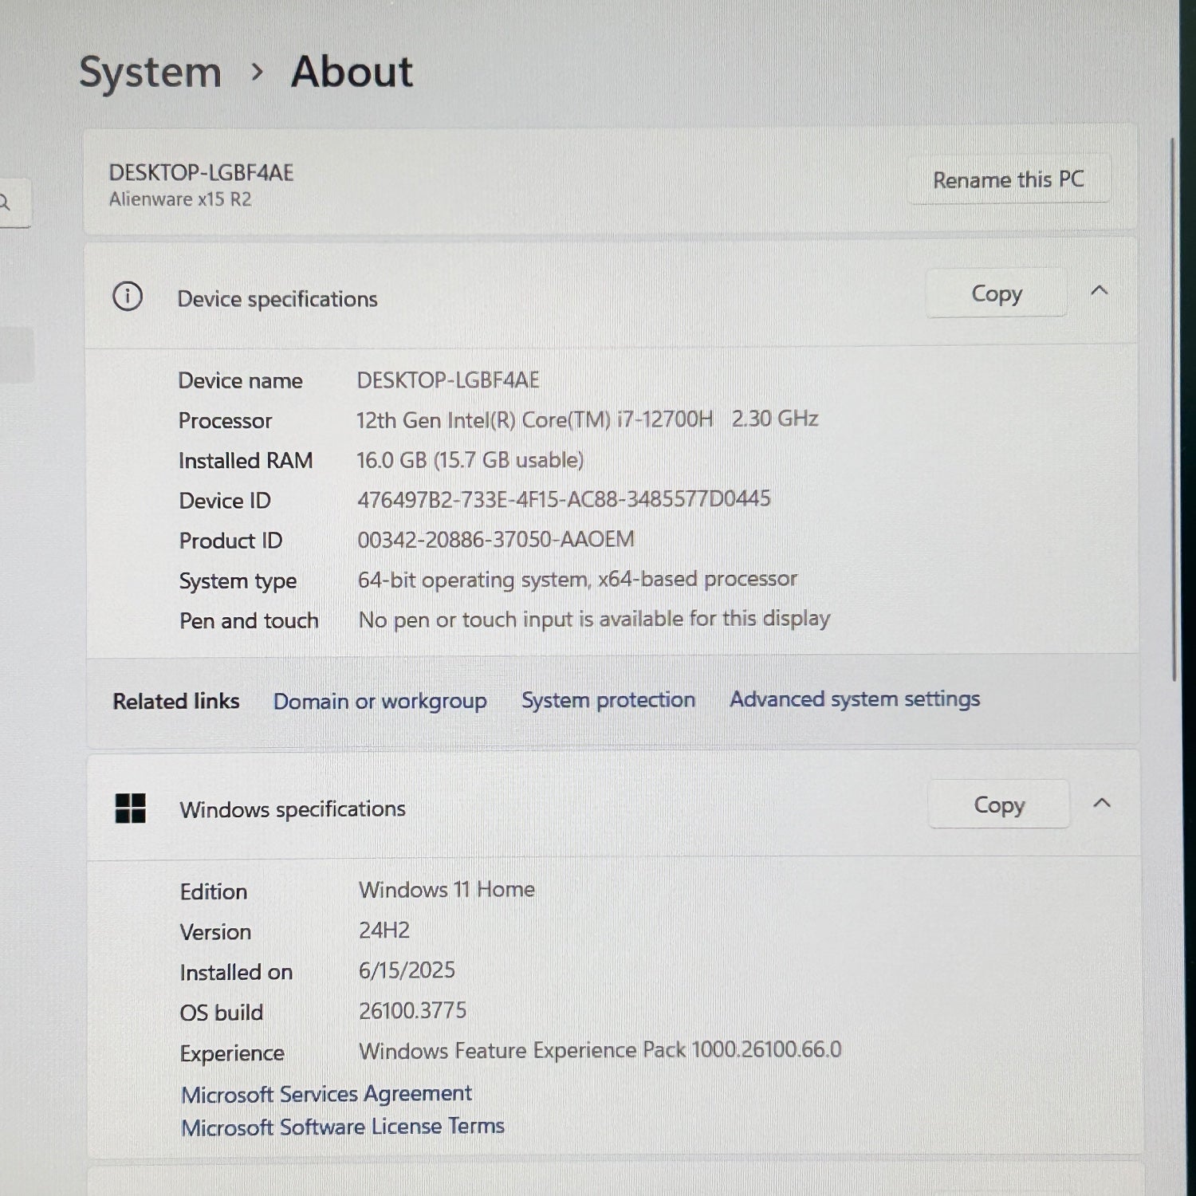Click the Windows logo icon
1196x1196 pixels.
tap(131, 808)
